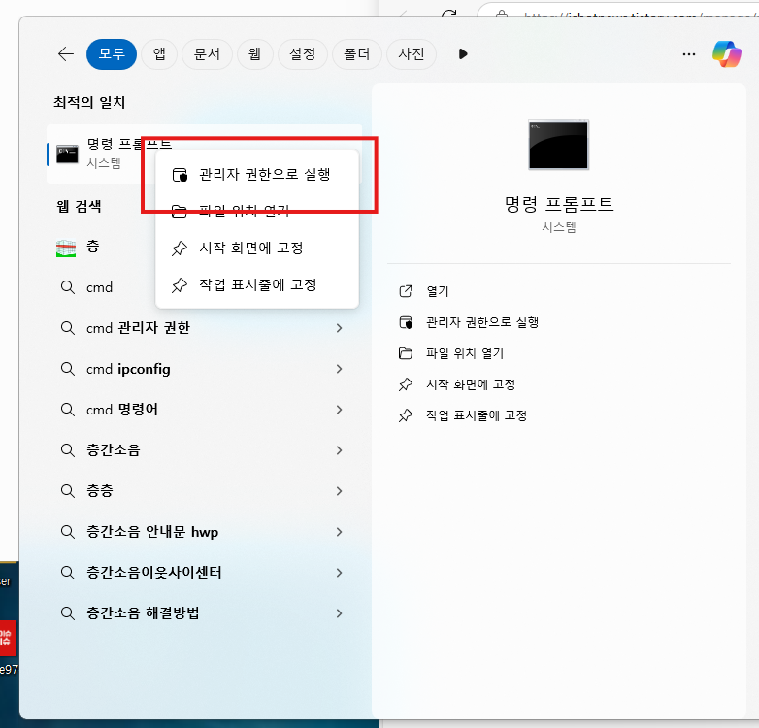Image resolution: width=759 pixels, height=728 pixels.
Task: Expand the 층간소음 해결방법 chevron
Action: (x=339, y=613)
